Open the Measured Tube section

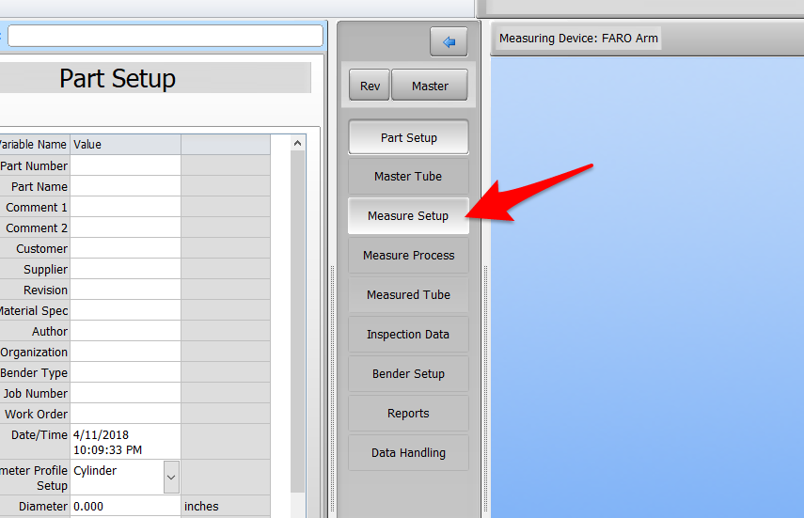tap(408, 295)
